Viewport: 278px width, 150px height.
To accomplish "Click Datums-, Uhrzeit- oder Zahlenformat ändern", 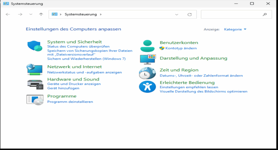I will 201,76.
